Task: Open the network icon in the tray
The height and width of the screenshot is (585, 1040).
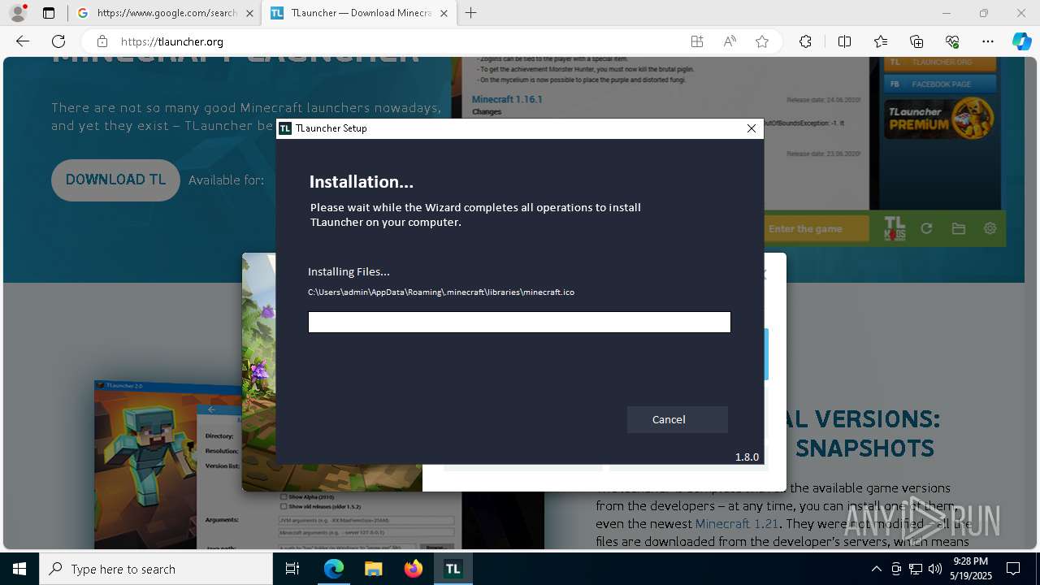Action: (916, 569)
